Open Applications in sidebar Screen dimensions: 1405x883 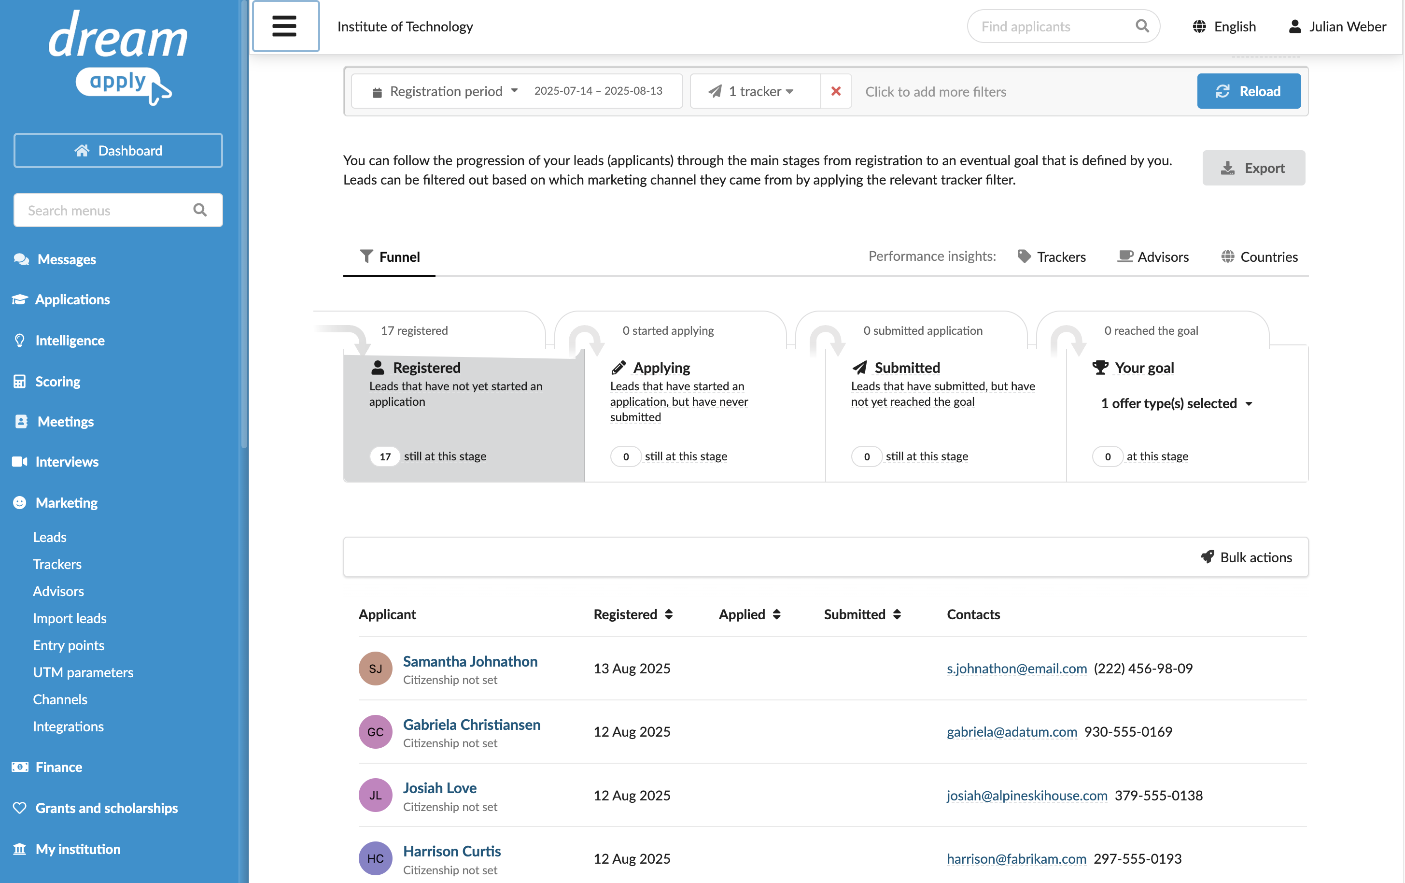[x=61, y=299]
